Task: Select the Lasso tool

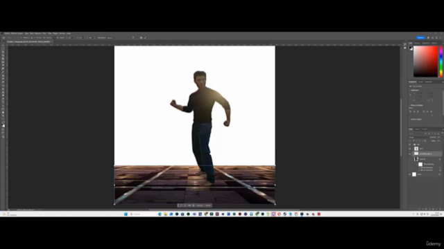Action: click(3, 53)
